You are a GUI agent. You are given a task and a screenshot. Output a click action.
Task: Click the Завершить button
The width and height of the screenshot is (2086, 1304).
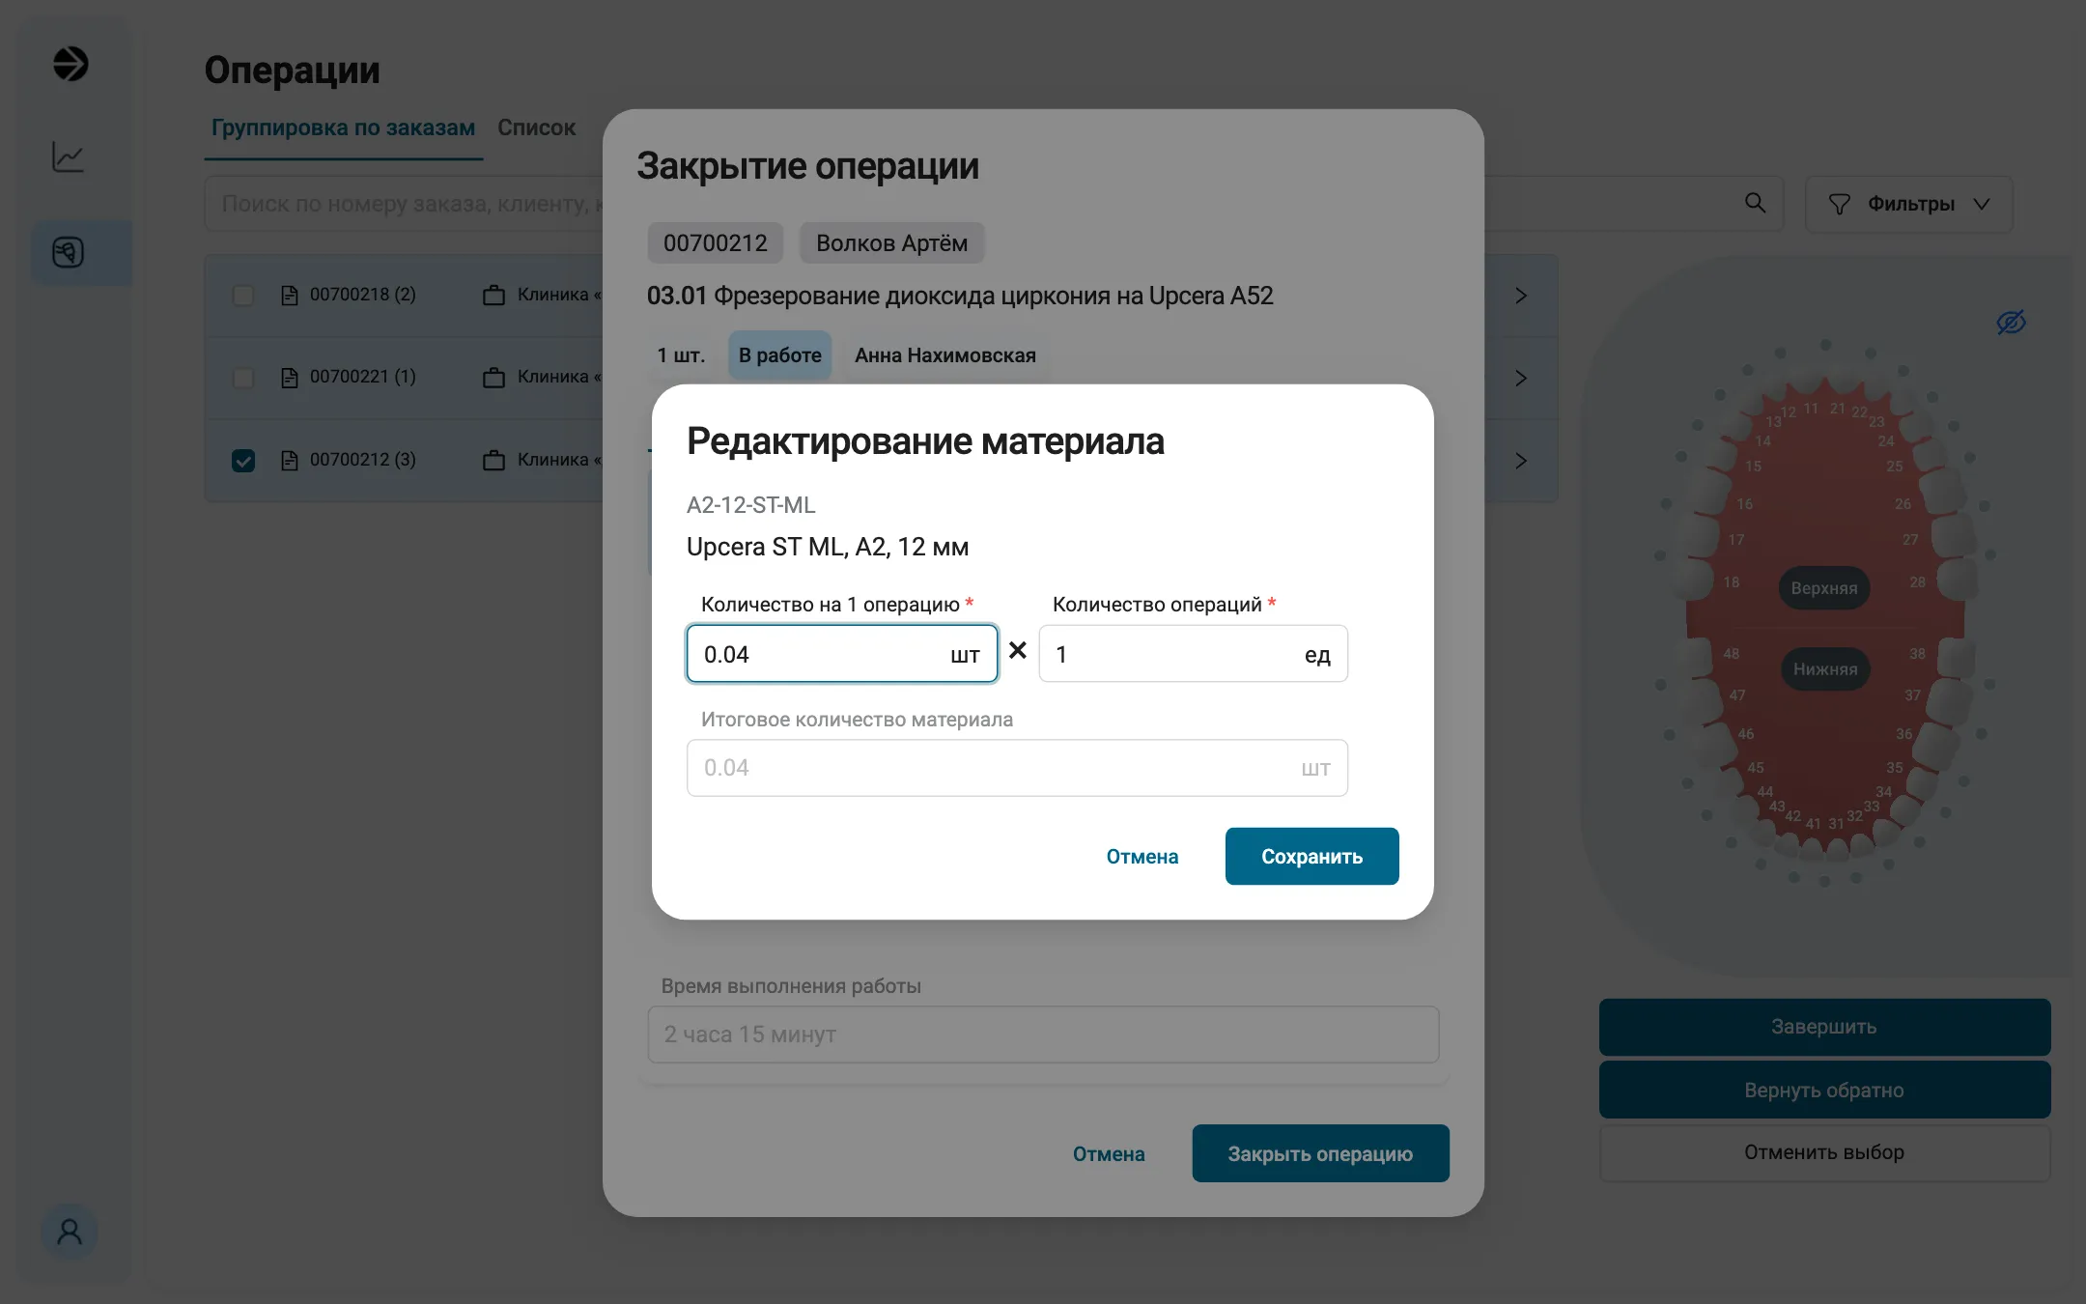1824,1027
